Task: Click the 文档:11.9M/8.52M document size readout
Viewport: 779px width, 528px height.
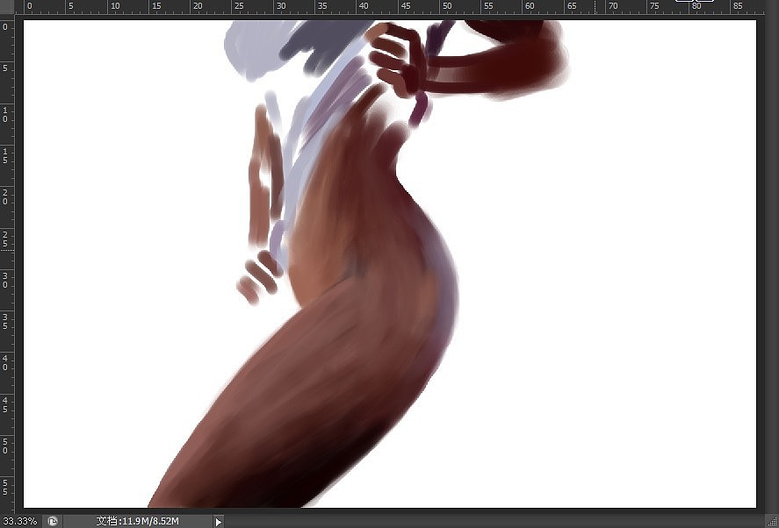Action: click(138, 521)
